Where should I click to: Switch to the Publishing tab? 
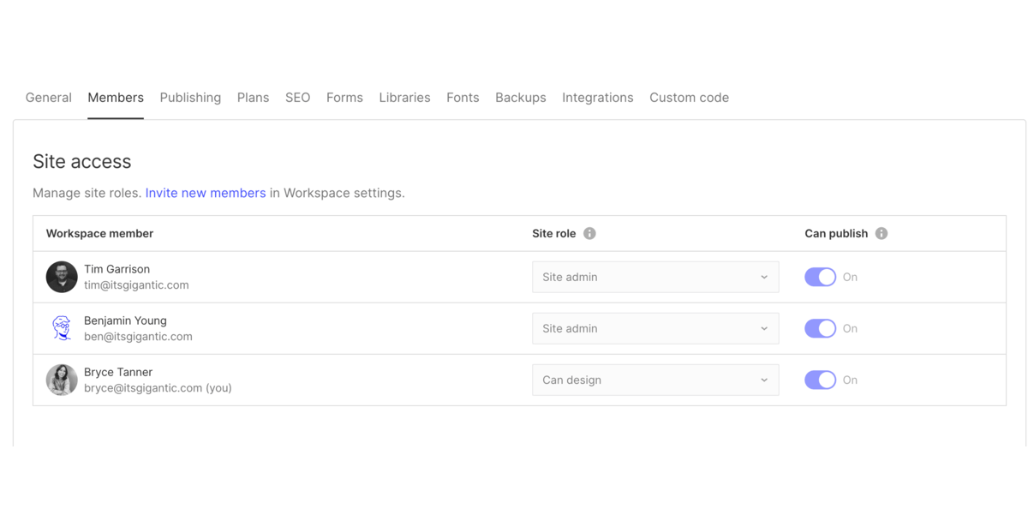[190, 97]
